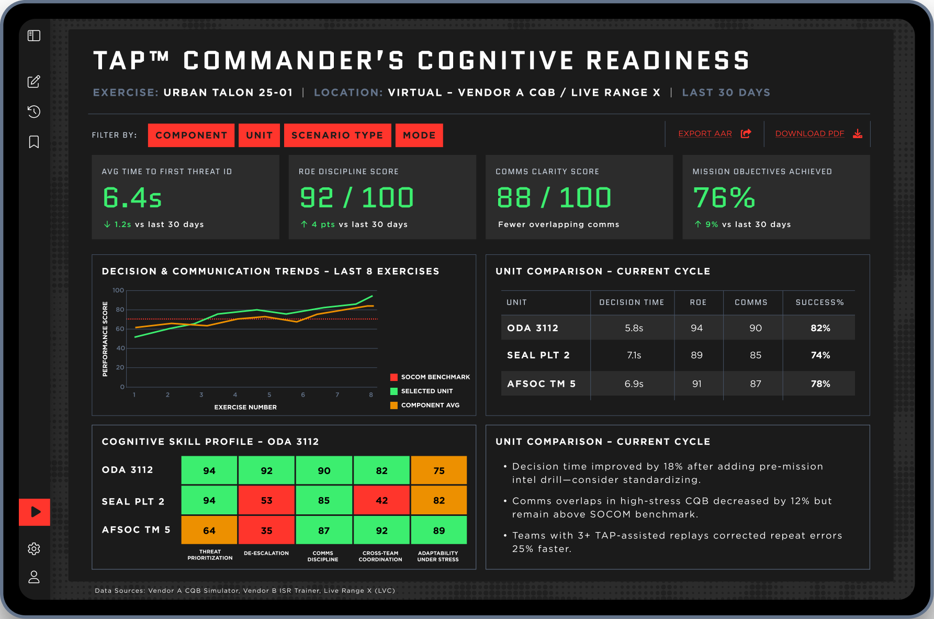Open the history clock icon
The height and width of the screenshot is (619, 934).
[x=34, y=111]
